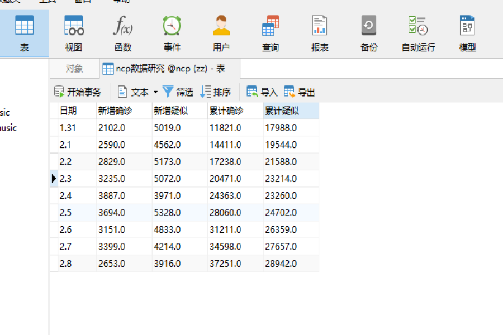
Task: Expand the 文本 dropdown arrow
Action: pos(155,93)
